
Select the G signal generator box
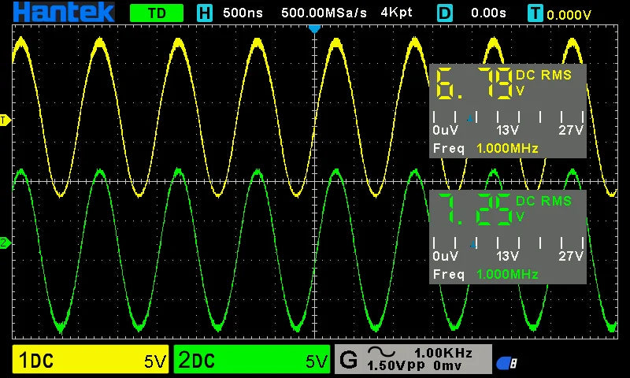(413, 359)
